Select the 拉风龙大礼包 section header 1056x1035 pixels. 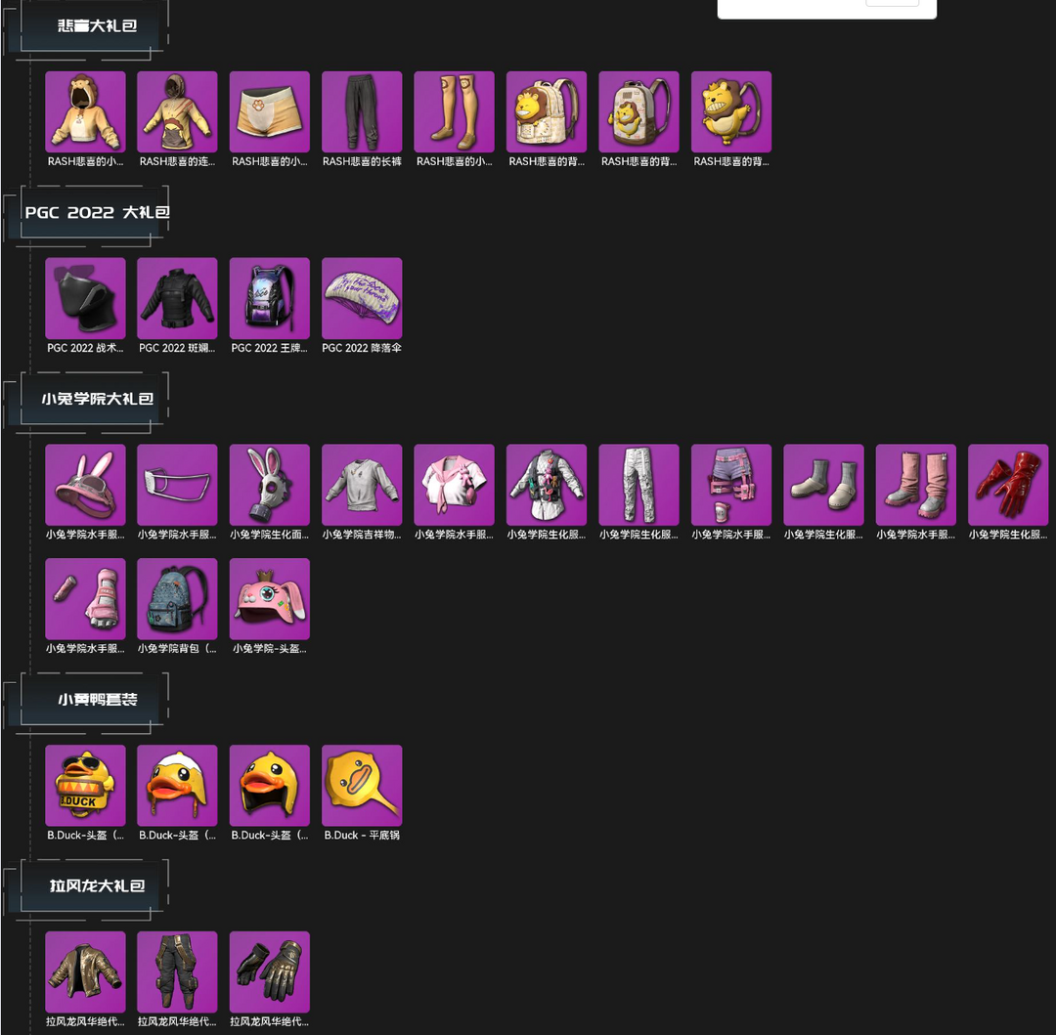(97, 885)
